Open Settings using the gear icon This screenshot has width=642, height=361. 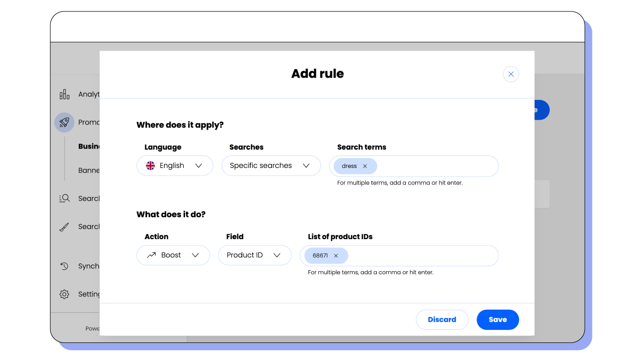(64, 294)
